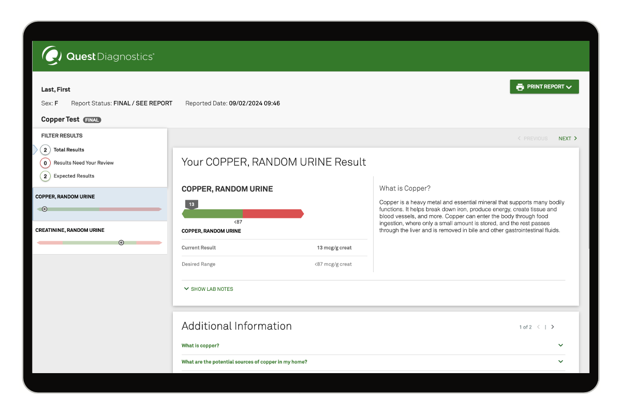Image resolution: width=621 pixels, height=414 pixels.
Task: Go to previous Additional Information page arrow
Action: [x=538, y=327]
